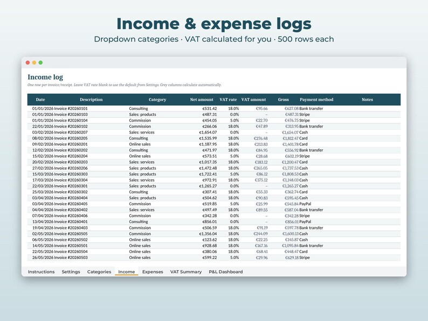Click the red close window dot

coord(27,62)
